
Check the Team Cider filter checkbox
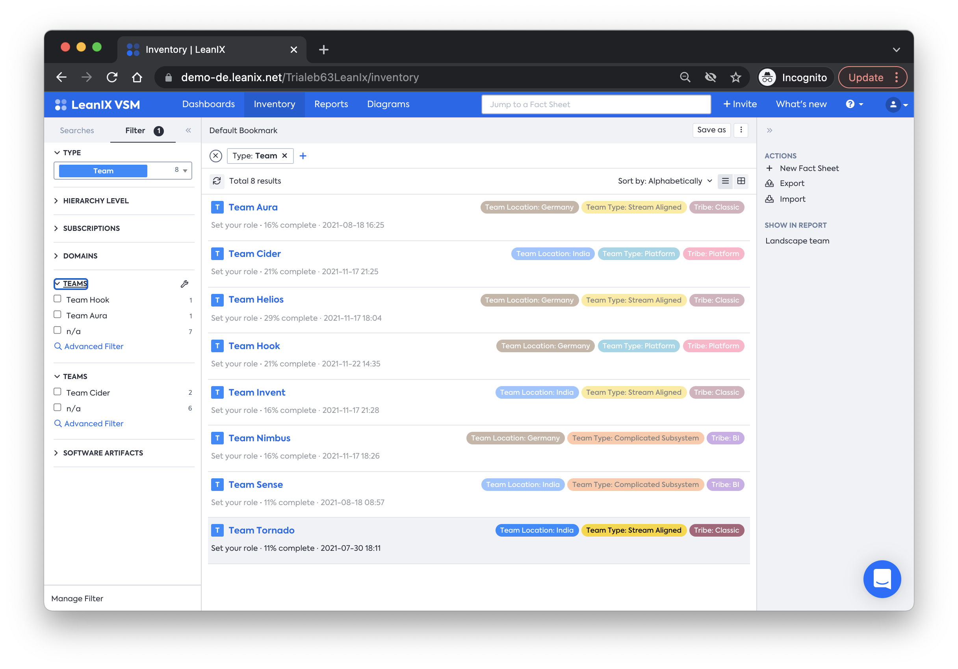click(x=58, y=392)
